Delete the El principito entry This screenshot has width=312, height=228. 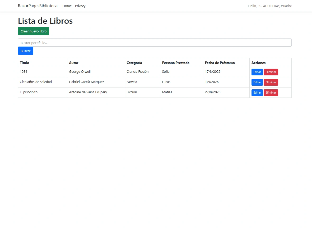coord(271,93)
